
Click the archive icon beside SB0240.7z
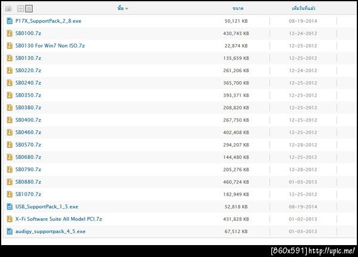click(10, 83)
